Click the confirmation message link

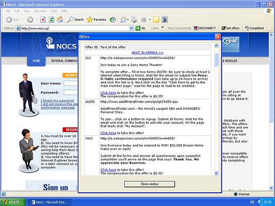point(58,108)
